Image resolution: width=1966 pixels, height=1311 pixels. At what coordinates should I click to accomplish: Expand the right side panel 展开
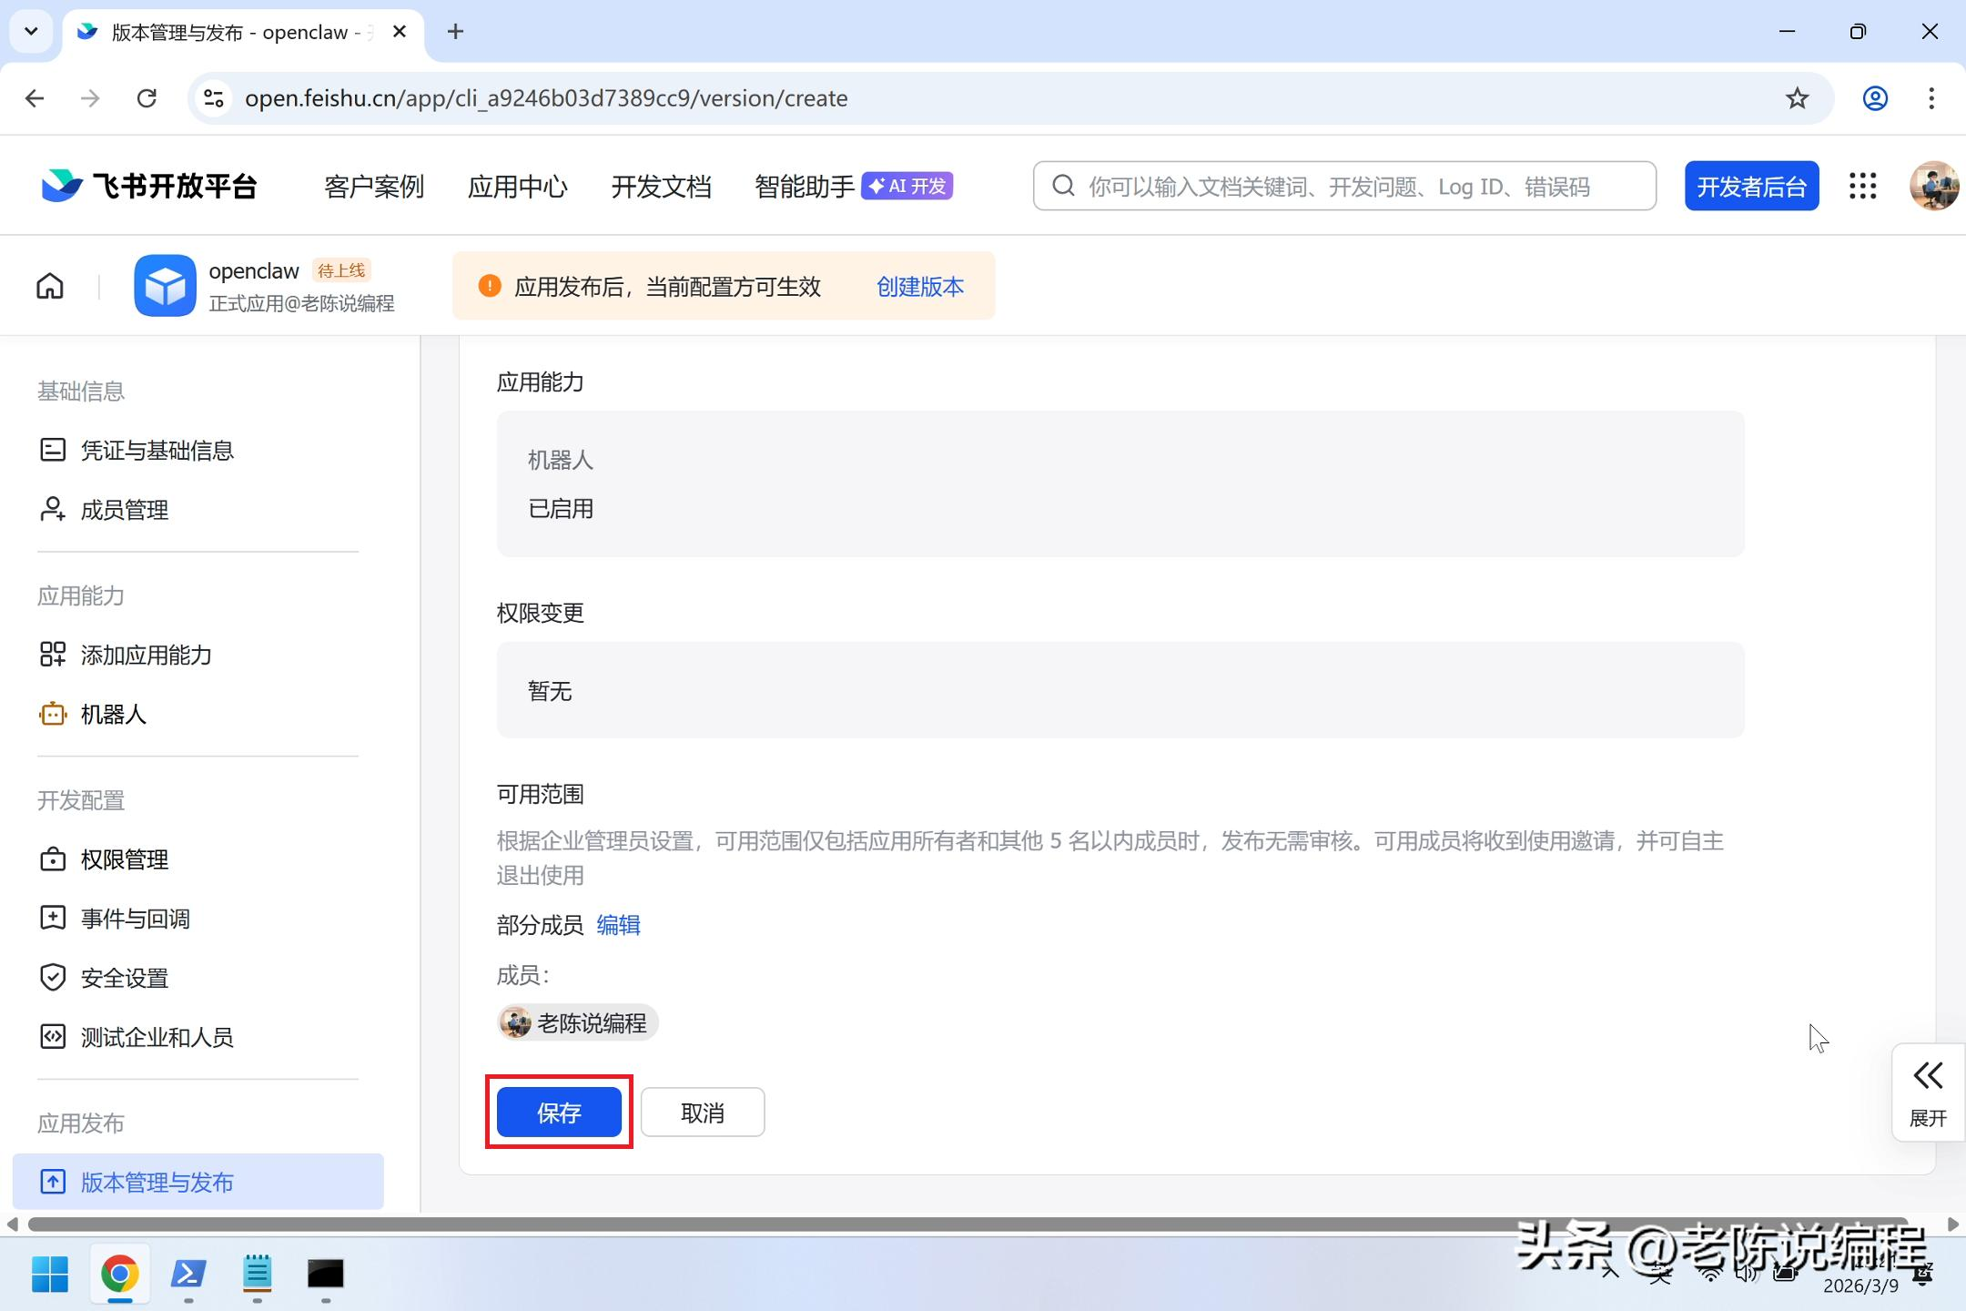click(1927, 1092)
